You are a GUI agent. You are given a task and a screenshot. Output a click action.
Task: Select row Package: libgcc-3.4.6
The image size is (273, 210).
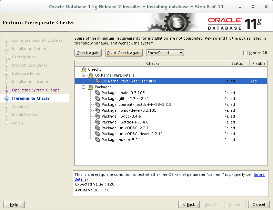[x=171, y=116]
